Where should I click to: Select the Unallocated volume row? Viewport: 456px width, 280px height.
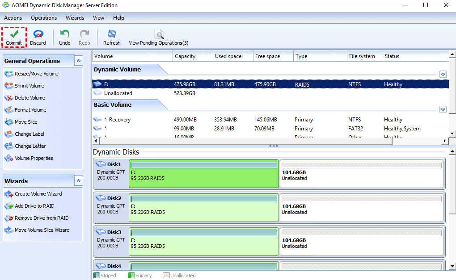click(x=118, y=93)
